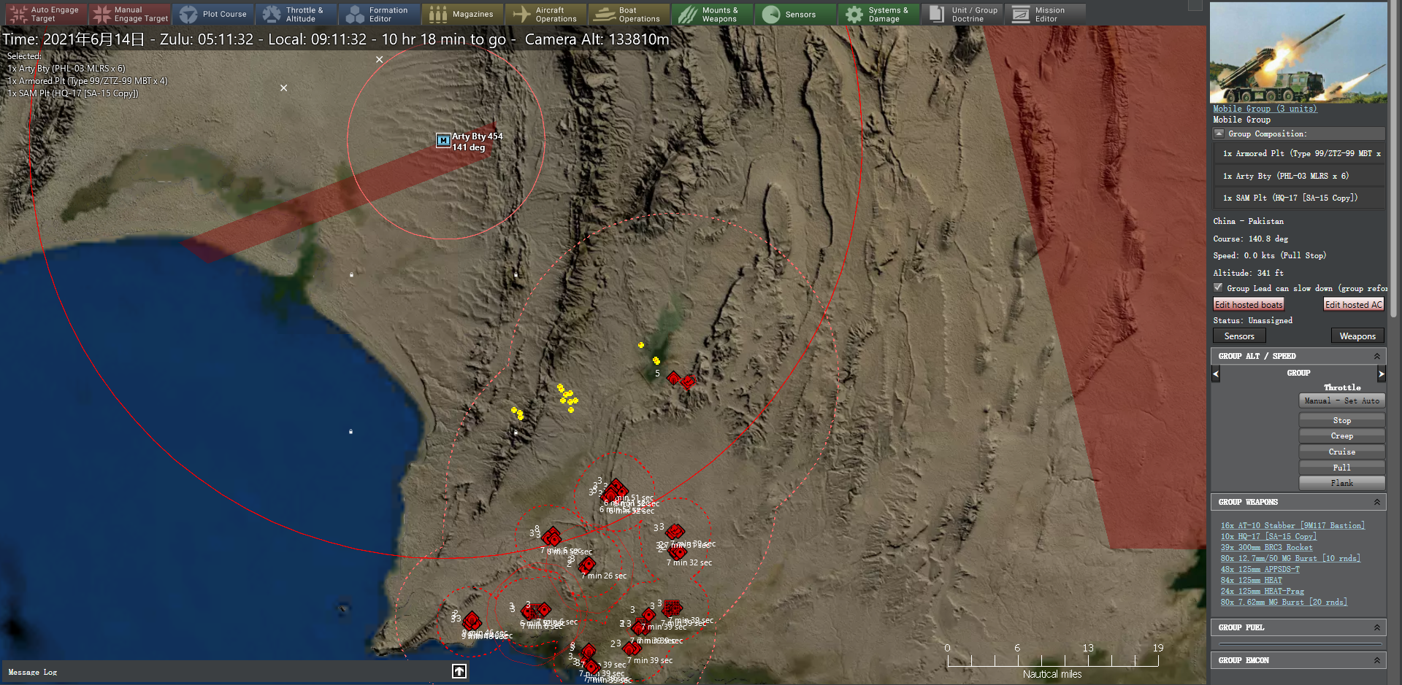The width and height of the screenshot is (1402, 685).
Task: Open Mission Editor icon
Action: [1021, 14]
